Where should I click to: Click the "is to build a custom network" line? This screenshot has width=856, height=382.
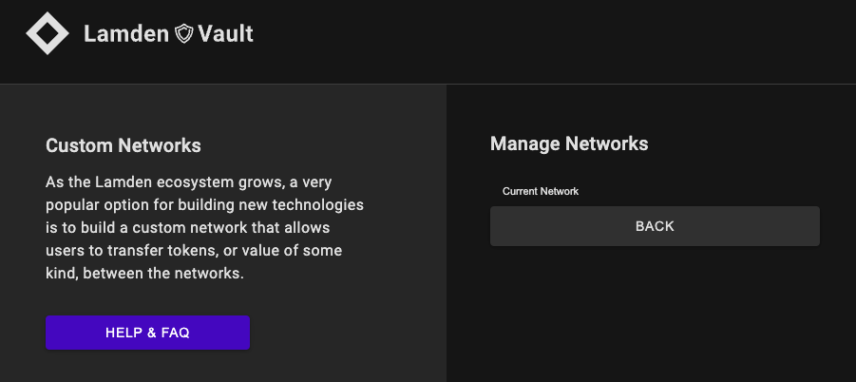coord(190,227)
